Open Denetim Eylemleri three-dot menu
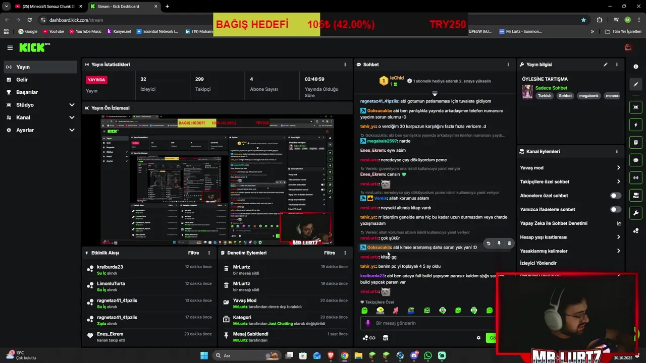 (345, 253)
